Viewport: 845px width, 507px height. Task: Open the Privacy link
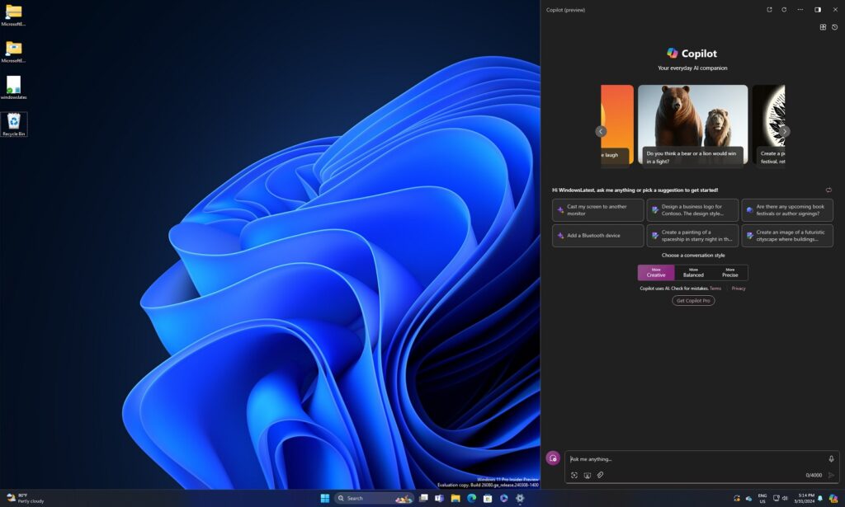coord(739,289)
